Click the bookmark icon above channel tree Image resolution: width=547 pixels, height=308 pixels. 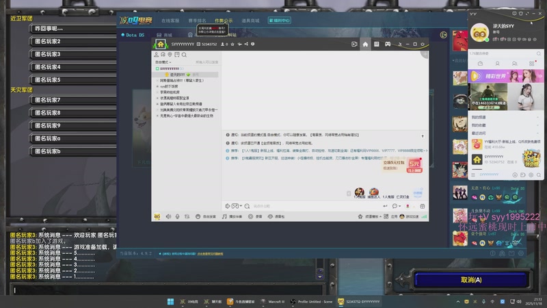[177, 55]
